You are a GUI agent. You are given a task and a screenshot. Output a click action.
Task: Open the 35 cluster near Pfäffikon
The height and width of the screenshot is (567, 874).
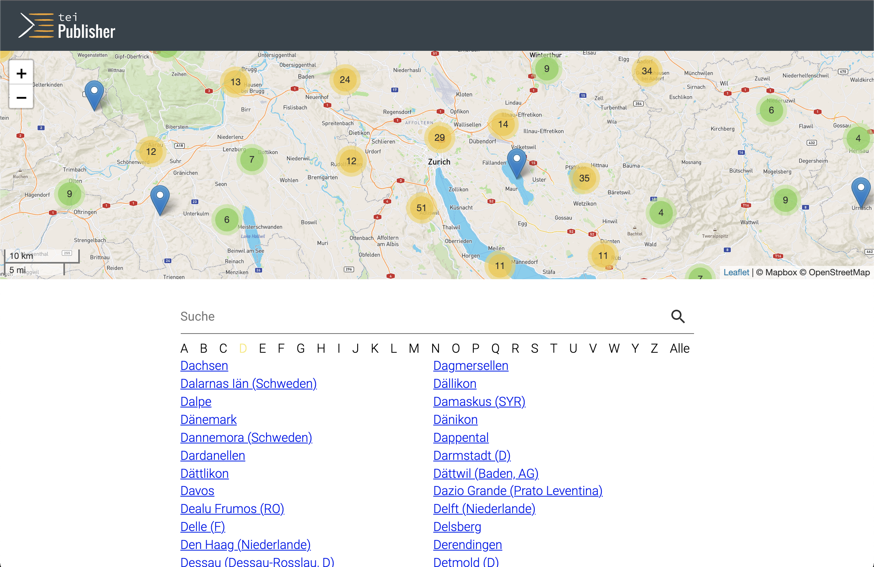coord(584,178)
